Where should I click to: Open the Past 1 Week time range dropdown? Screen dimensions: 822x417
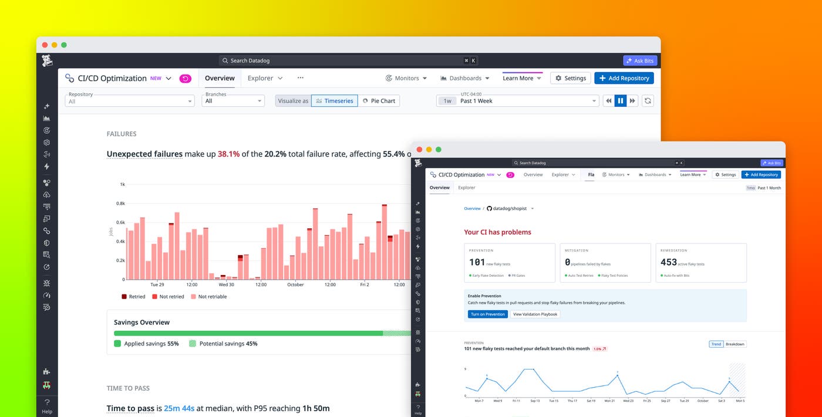coord(517,101)
